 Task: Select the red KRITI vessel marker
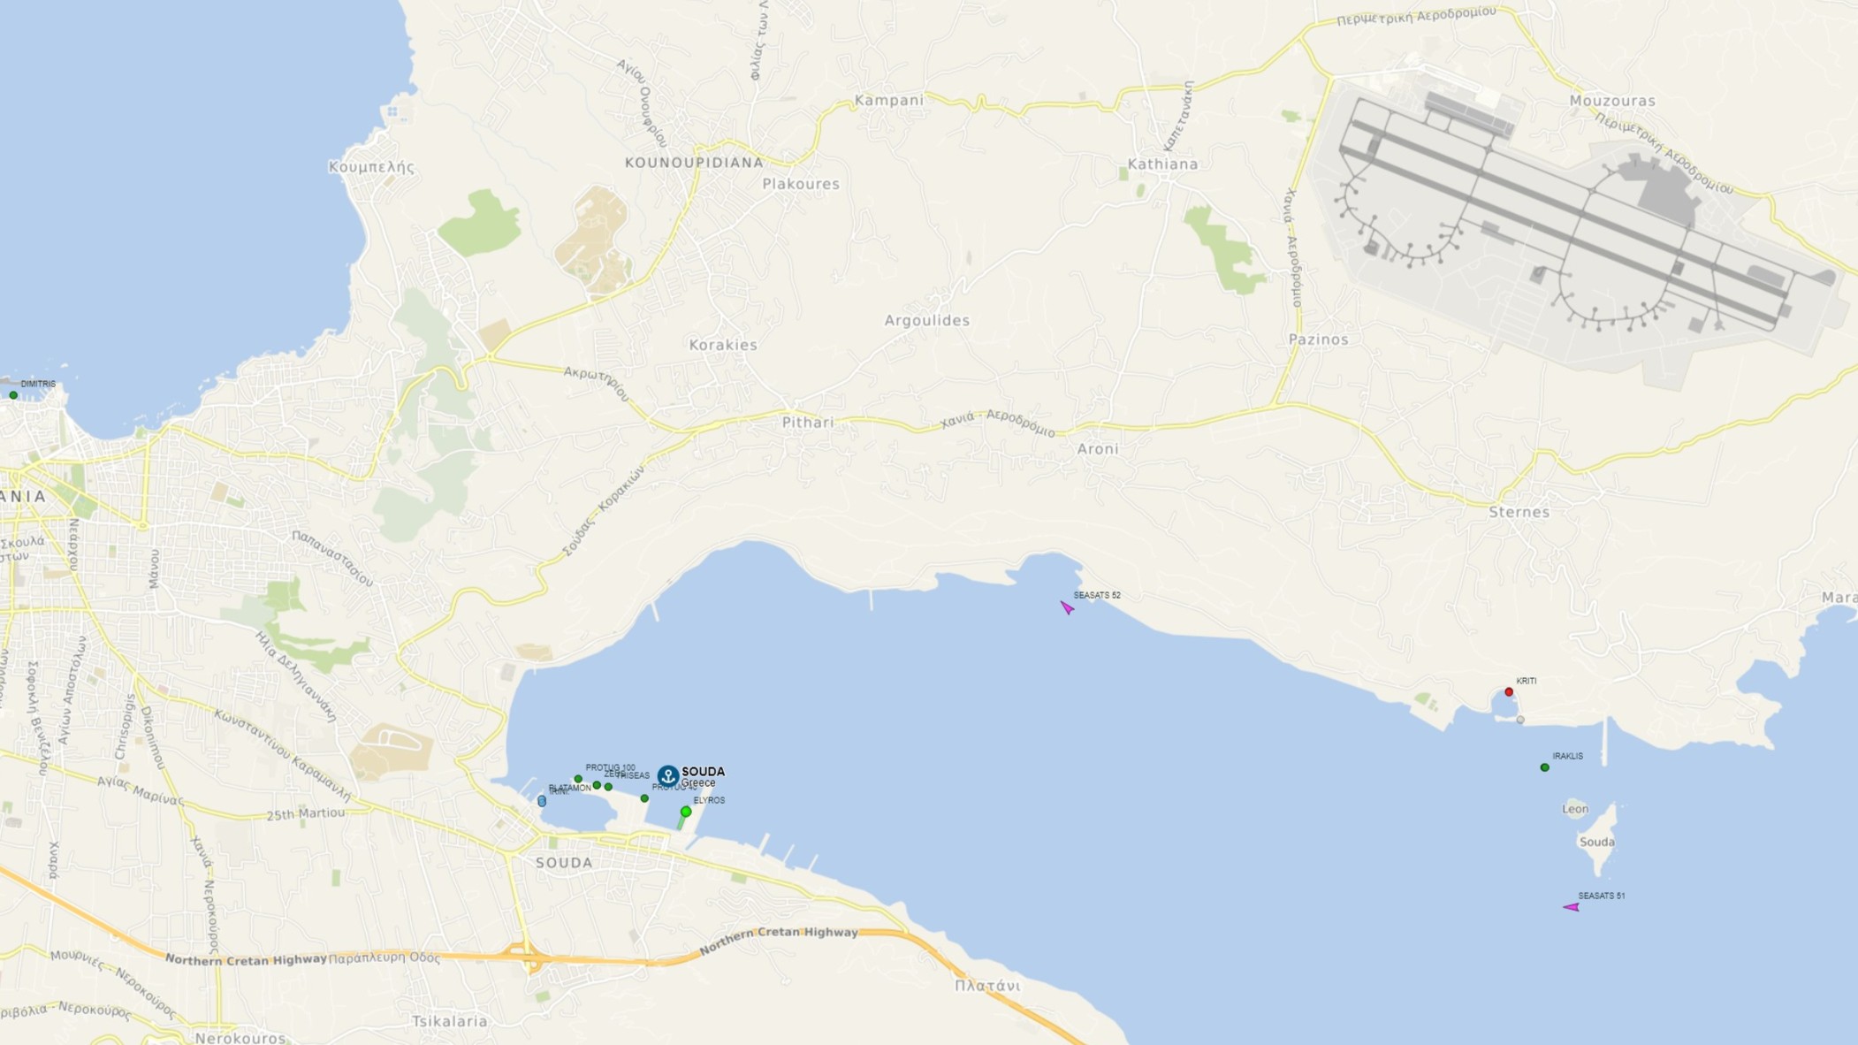[x=1509, y=692]
